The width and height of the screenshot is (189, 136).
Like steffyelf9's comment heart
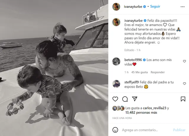click(x=184, y=84)
